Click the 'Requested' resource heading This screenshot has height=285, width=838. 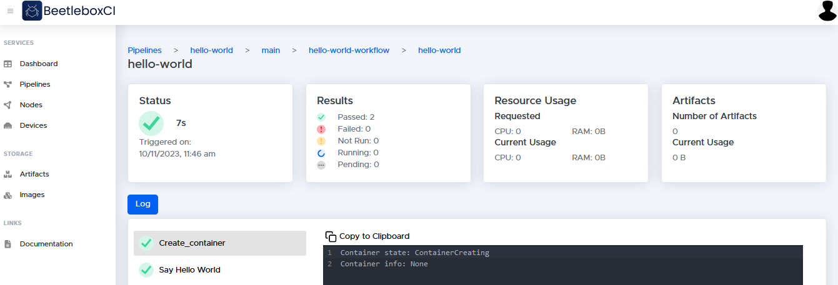click(517, 116)
